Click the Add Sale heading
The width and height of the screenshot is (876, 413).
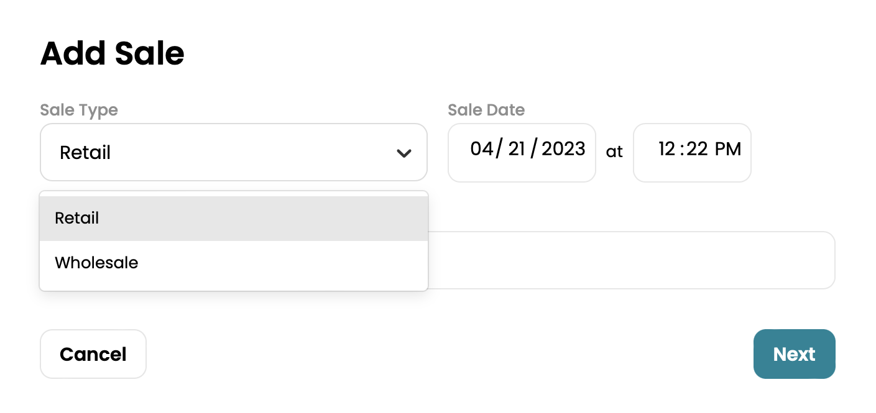[x=113, y=53]
